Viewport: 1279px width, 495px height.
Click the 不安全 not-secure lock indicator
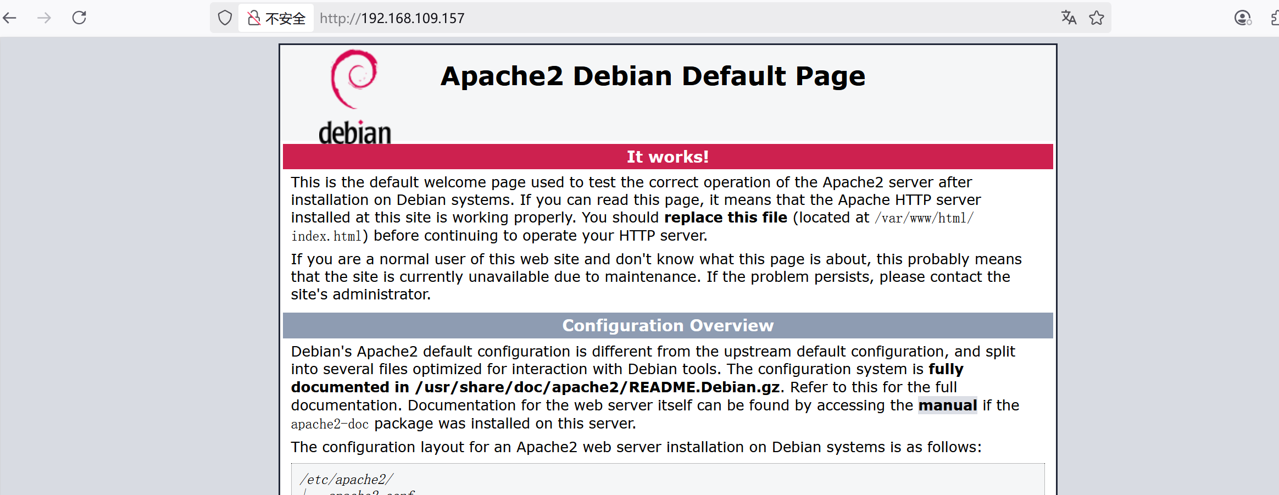point(276,18)
